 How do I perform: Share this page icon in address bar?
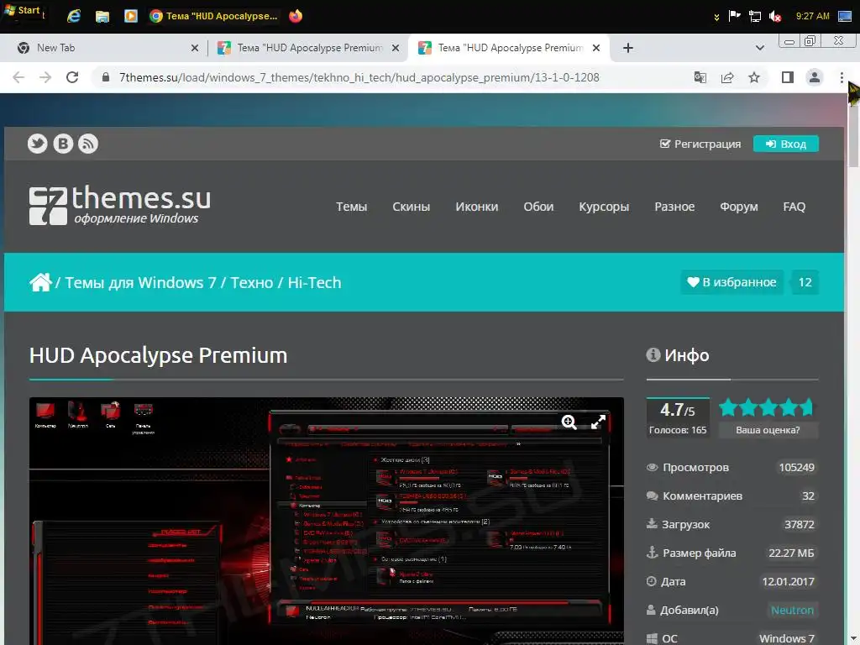(x=727, y=77)
